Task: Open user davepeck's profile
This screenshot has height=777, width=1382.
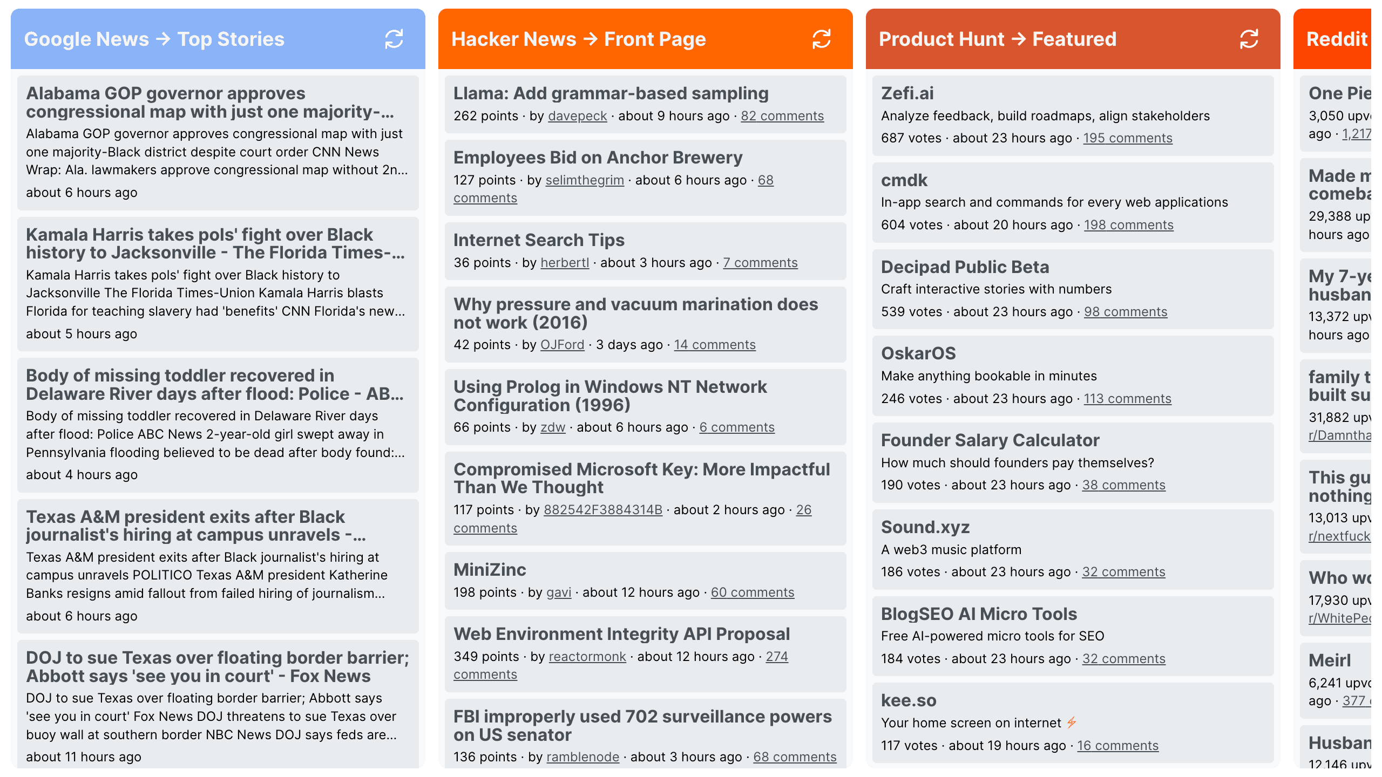Action: pos(578,116)
